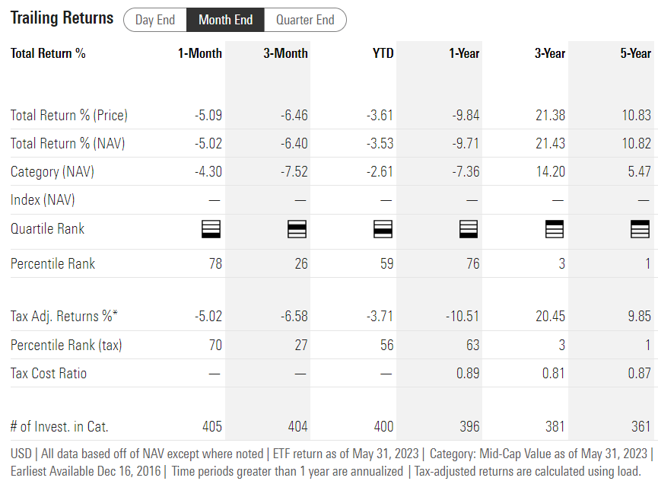Click the Total Return % (Price) row label
This screenshot has height=481, width=658.
click(68, 115)
